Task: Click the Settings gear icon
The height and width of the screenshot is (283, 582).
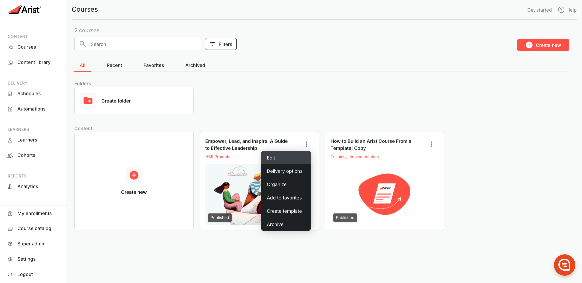Action: (x=10, y=259)
